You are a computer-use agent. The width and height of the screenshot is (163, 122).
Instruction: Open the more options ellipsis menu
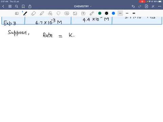[160, 6]
